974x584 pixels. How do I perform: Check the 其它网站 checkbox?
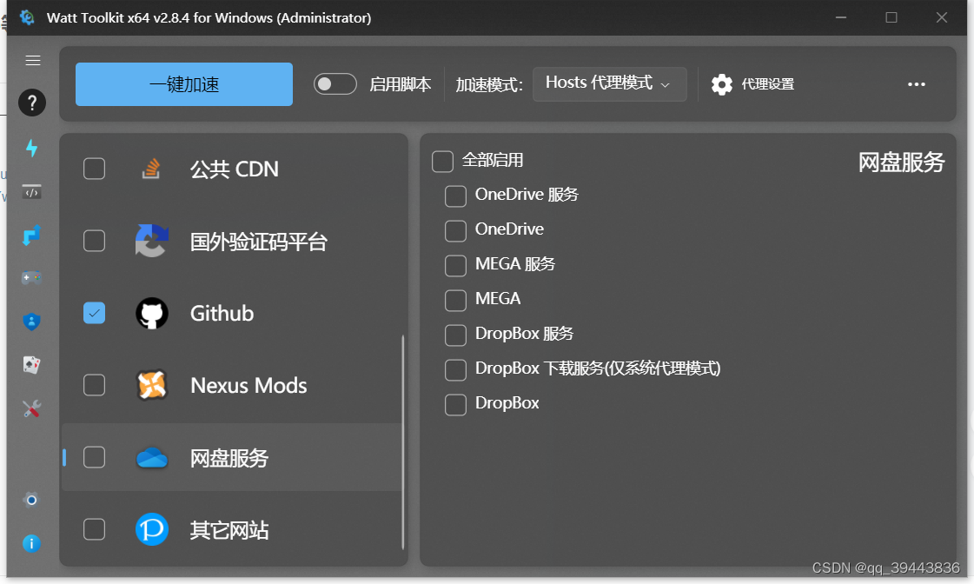[95, 529]
